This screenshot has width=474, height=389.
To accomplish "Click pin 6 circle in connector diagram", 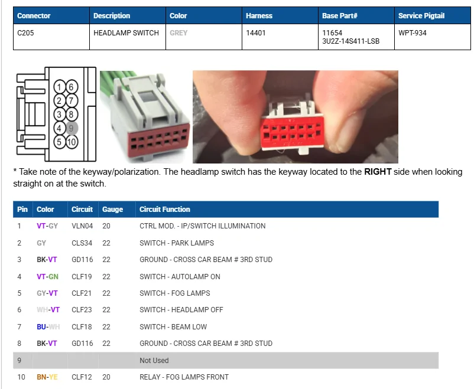I will pos(72,87).
